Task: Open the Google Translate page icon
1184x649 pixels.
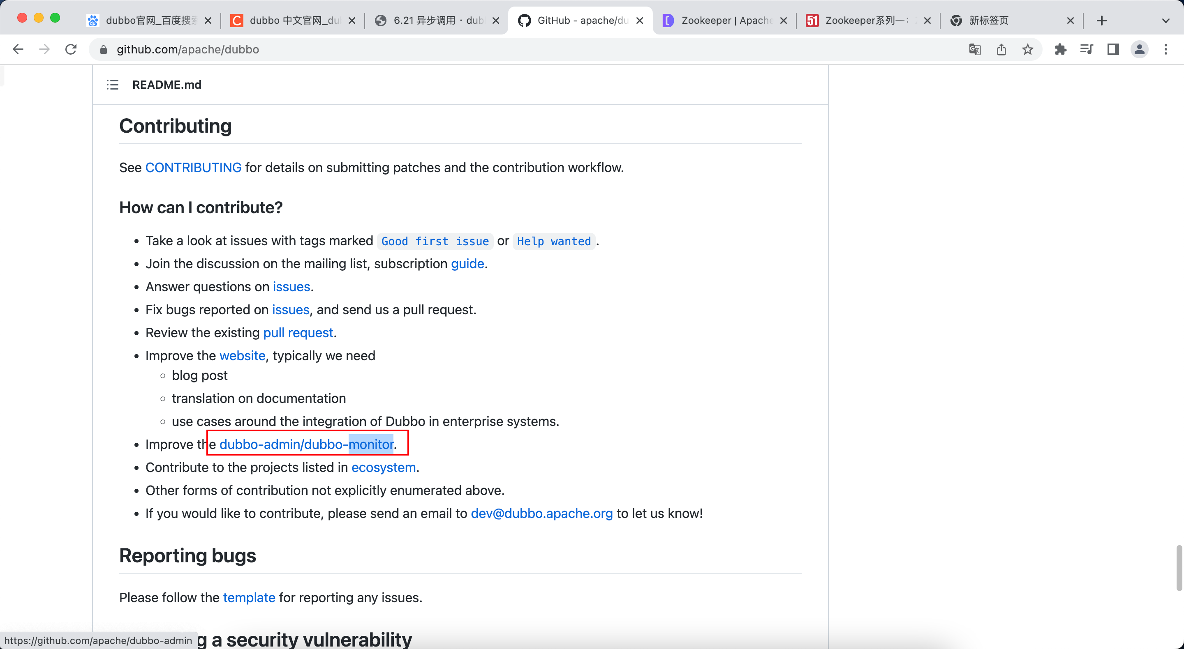Action: click(x=974, y=49)
